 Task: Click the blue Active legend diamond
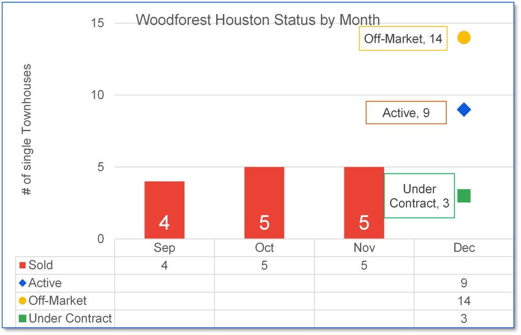[22, 283]
